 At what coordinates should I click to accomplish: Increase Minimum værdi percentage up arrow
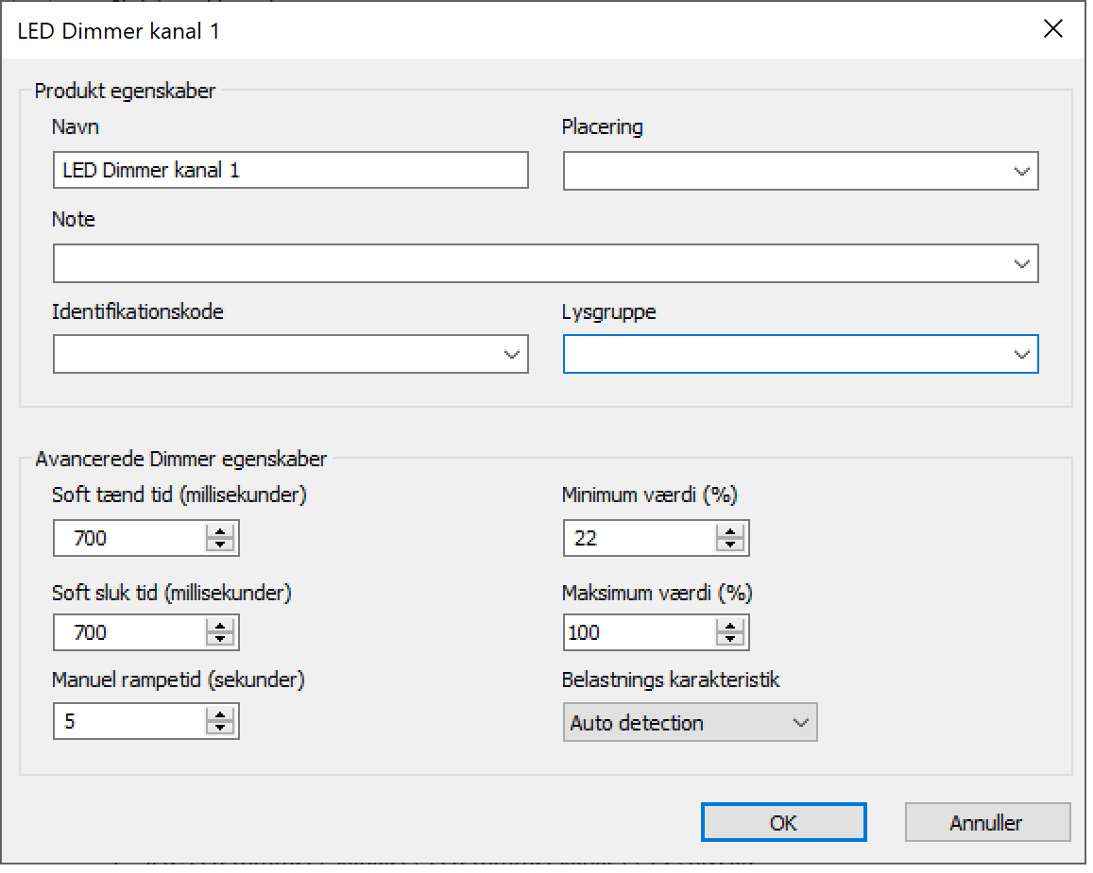(x=729, y=533)
